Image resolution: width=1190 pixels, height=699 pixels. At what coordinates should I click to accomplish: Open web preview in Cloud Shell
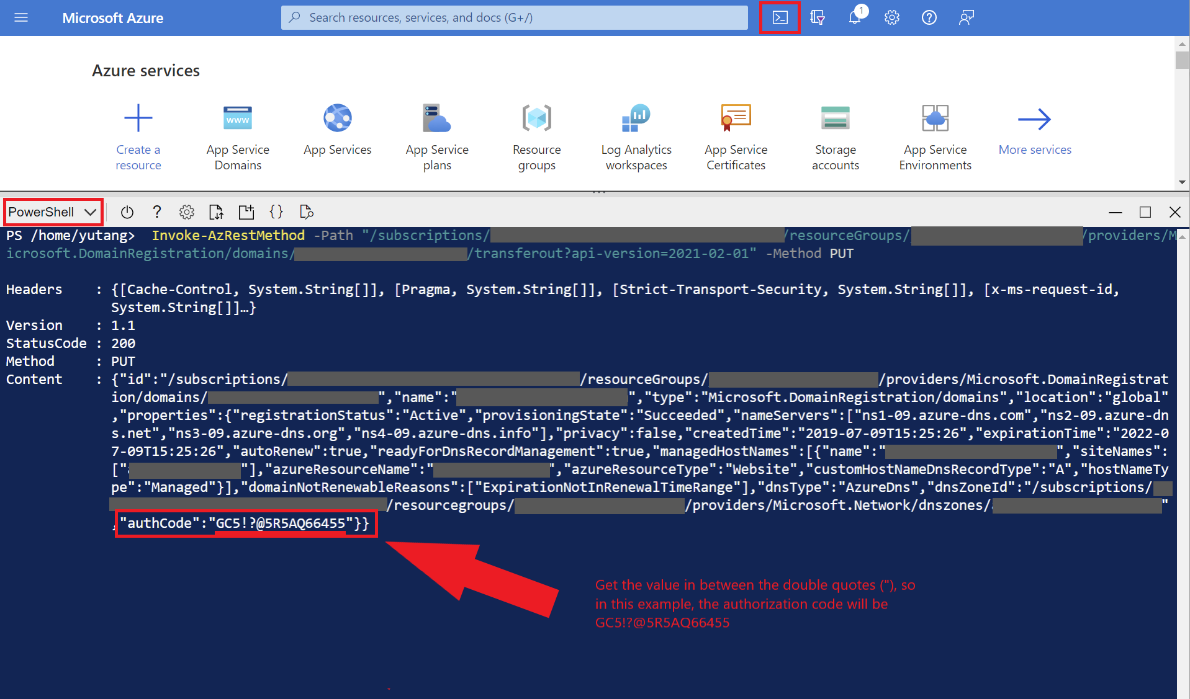click(x=306, y=211)
